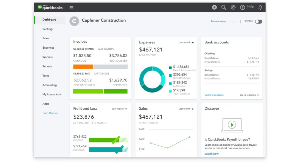Click the Caplener Construction company logo icon
The image size is (300, 163).
(x=74, y=21)
